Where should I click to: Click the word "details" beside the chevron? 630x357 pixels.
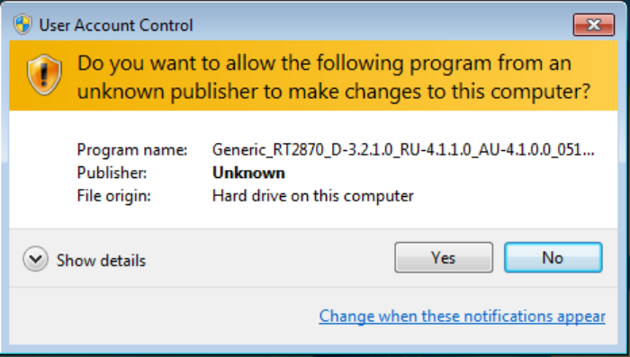123,261
